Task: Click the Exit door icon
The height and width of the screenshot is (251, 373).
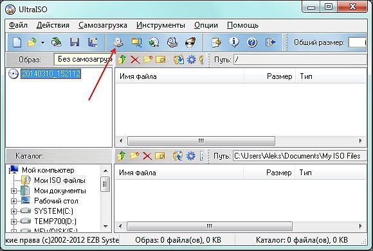Action: click(270, 42)
